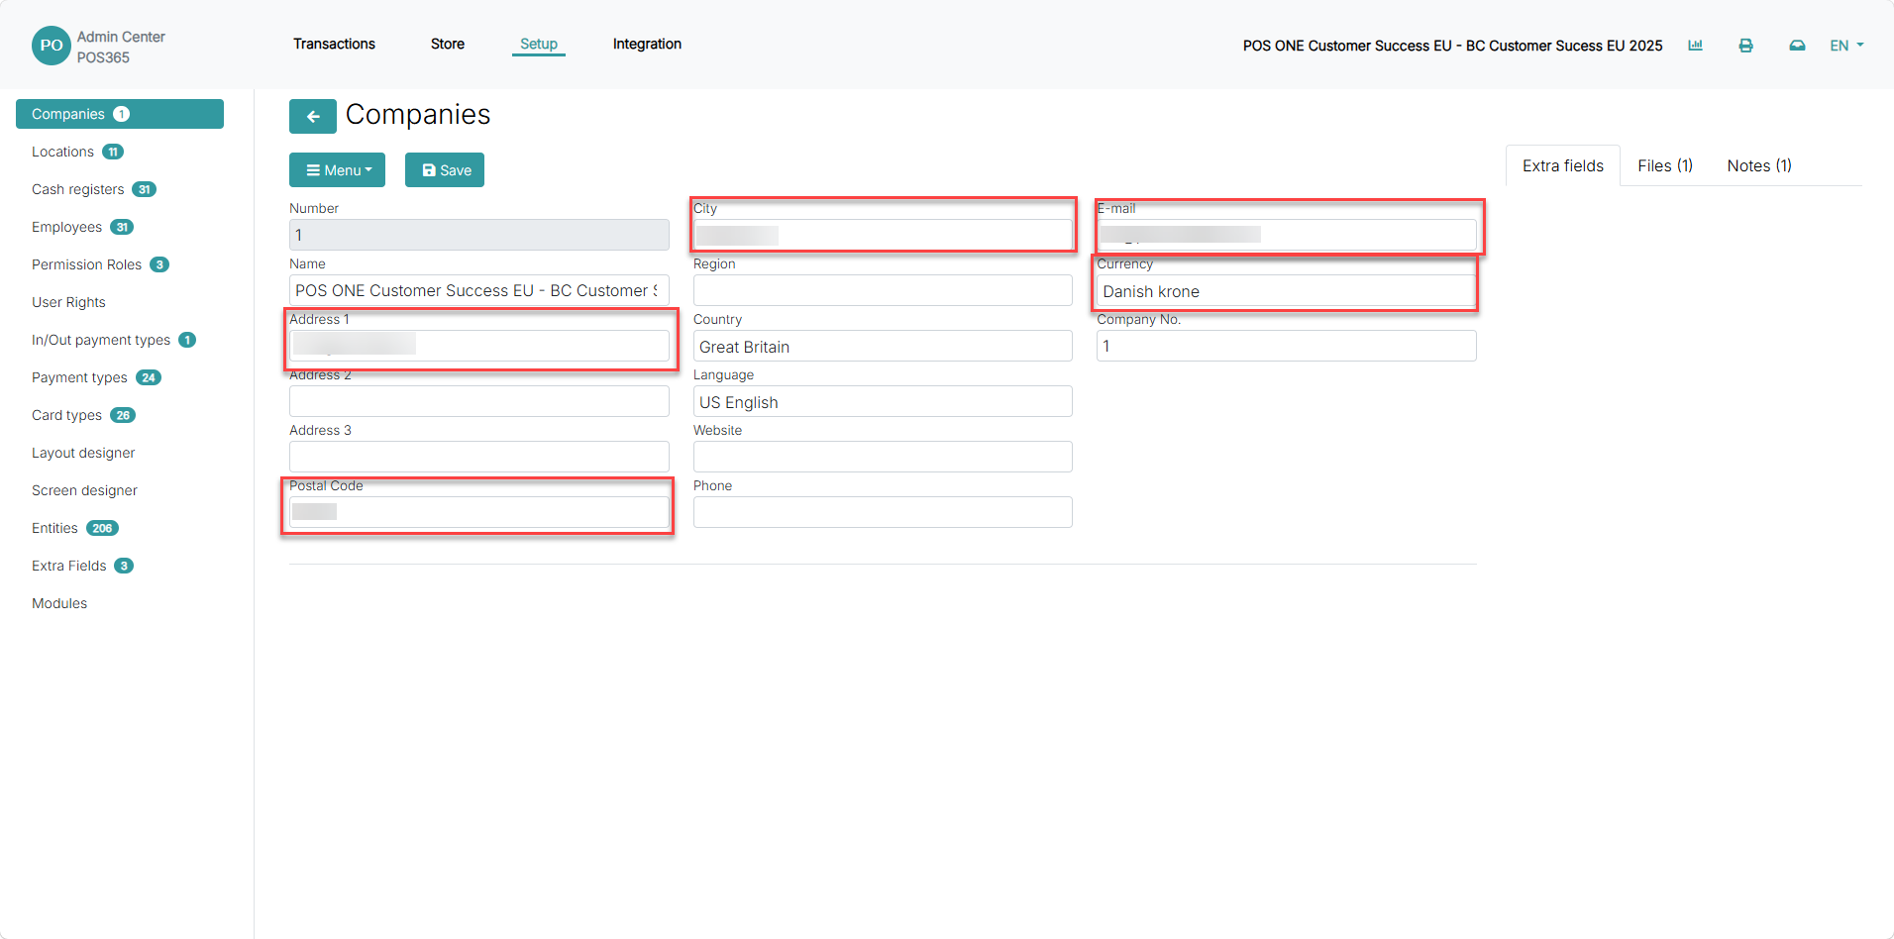
Task: Expand the EN language dropdown
Action: pyautogui.click(x=1846, y=46)
